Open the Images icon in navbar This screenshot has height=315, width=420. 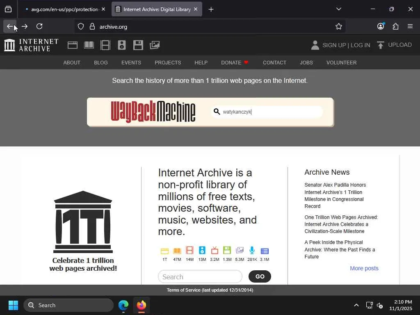tap(155, 45)
